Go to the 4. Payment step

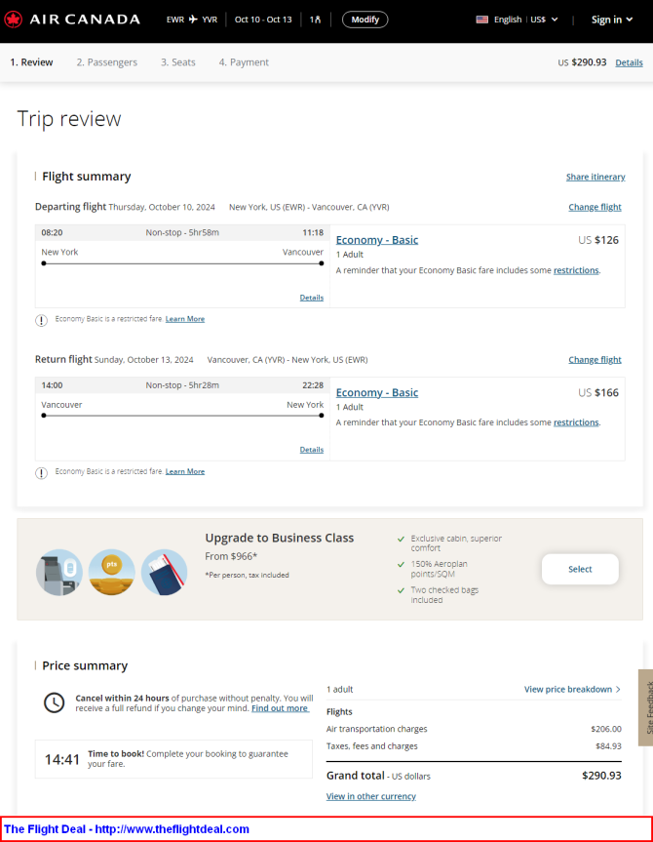pyautogui.click(x=244, y=62)
